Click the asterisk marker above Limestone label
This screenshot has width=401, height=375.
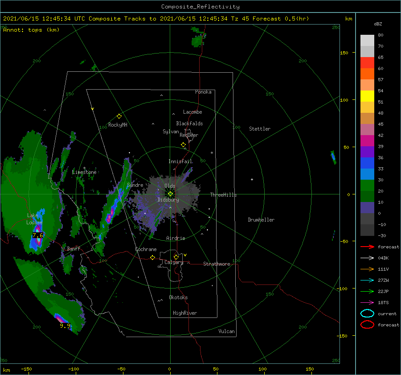tap(84, 168)
